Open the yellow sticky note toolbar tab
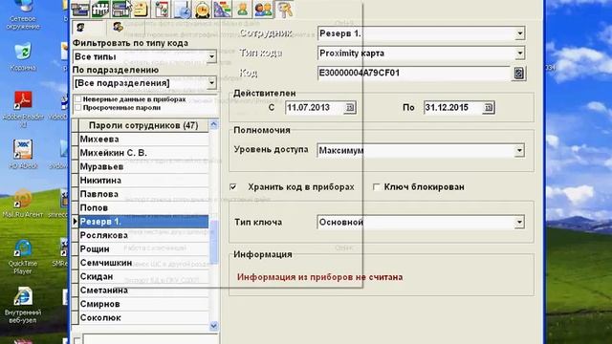This screenshot has height=344, width=612. click(x=141, y=9)
